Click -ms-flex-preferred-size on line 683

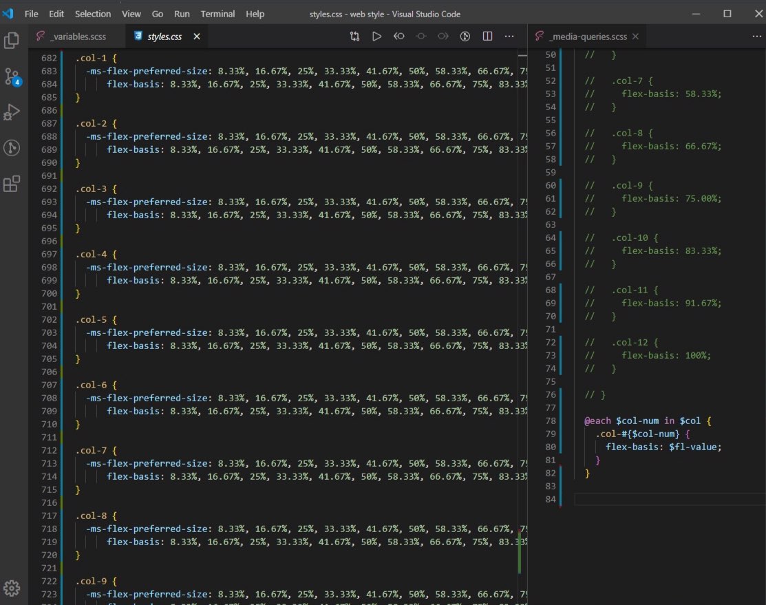click(147, 72)
